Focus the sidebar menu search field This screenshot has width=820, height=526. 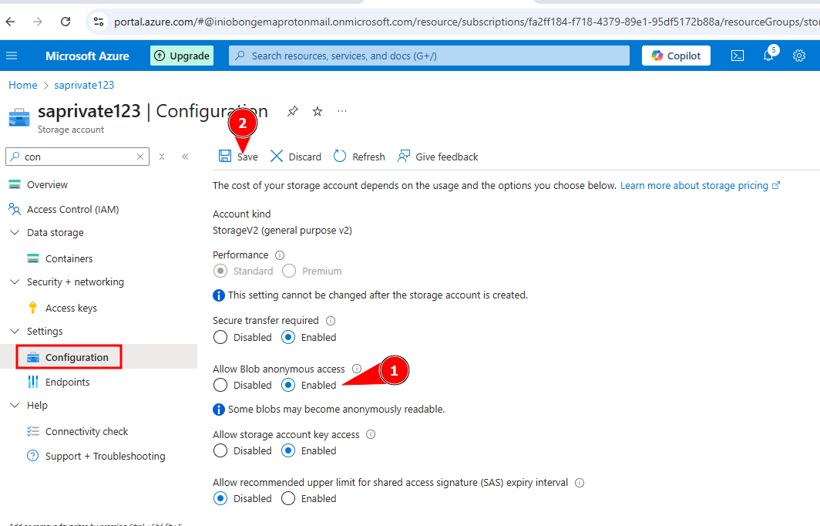pyautogui.click(x=77, y=157)
